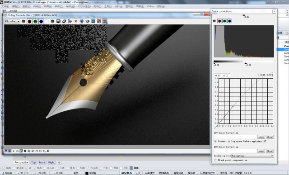
Task: Open the RGB color channel dropdown
Action: [x=12, y=21]
